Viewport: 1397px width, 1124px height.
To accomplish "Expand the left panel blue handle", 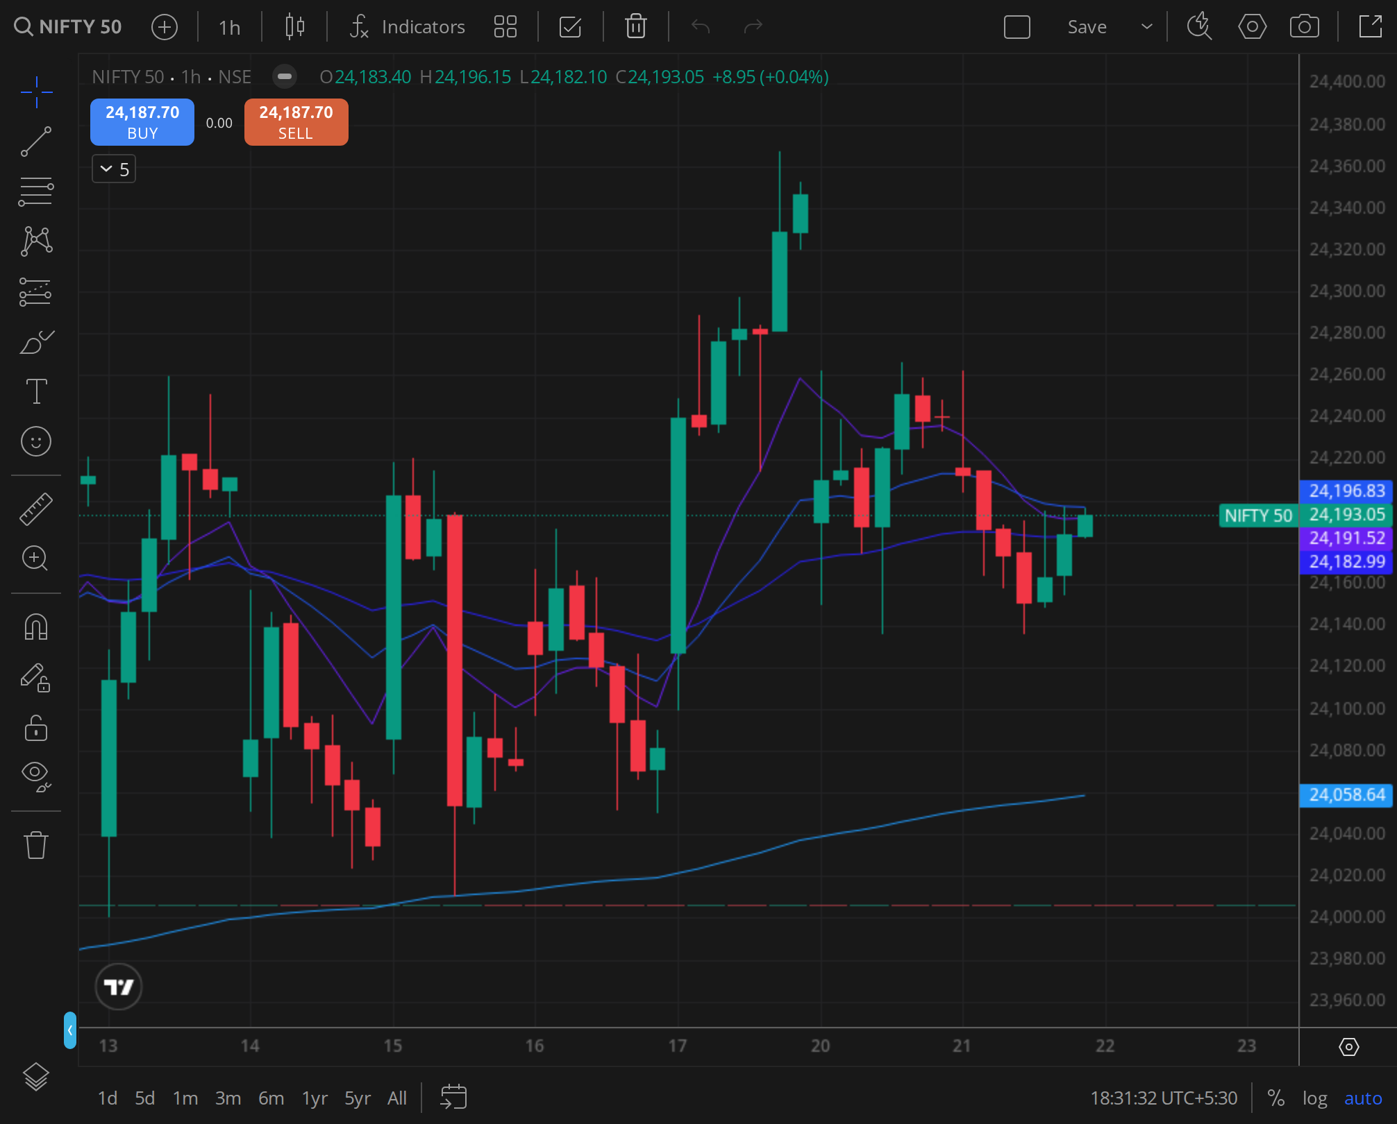I will click(70, 1030).
